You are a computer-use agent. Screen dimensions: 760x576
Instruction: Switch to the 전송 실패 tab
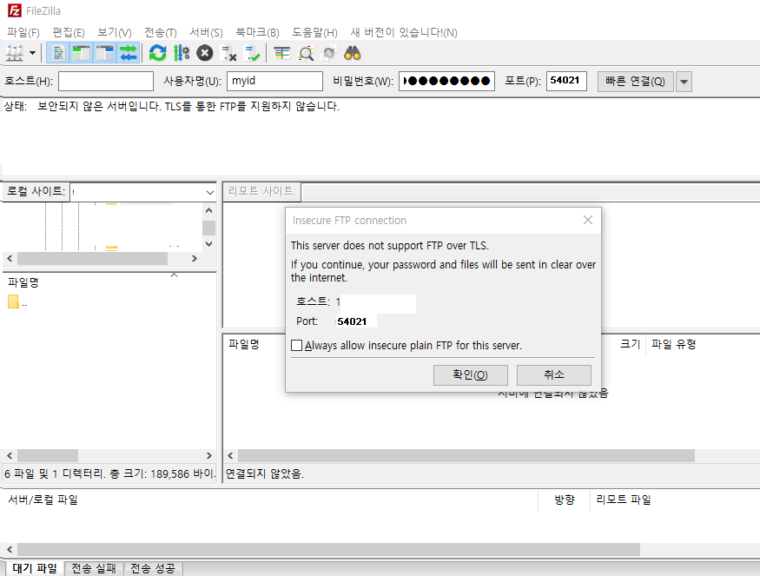94,568
